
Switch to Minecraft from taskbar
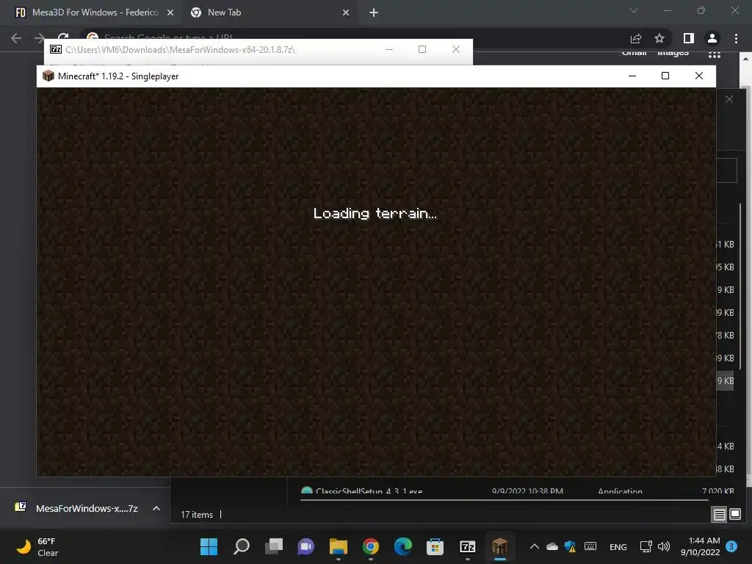499,546
